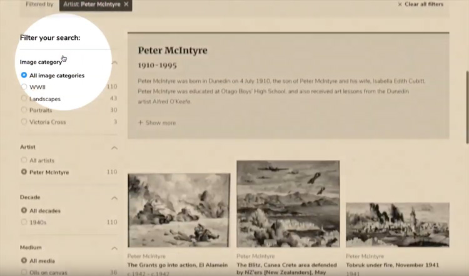Select the WWII image category
Viewport: 469px width, 276px height.
click(24, 87)
